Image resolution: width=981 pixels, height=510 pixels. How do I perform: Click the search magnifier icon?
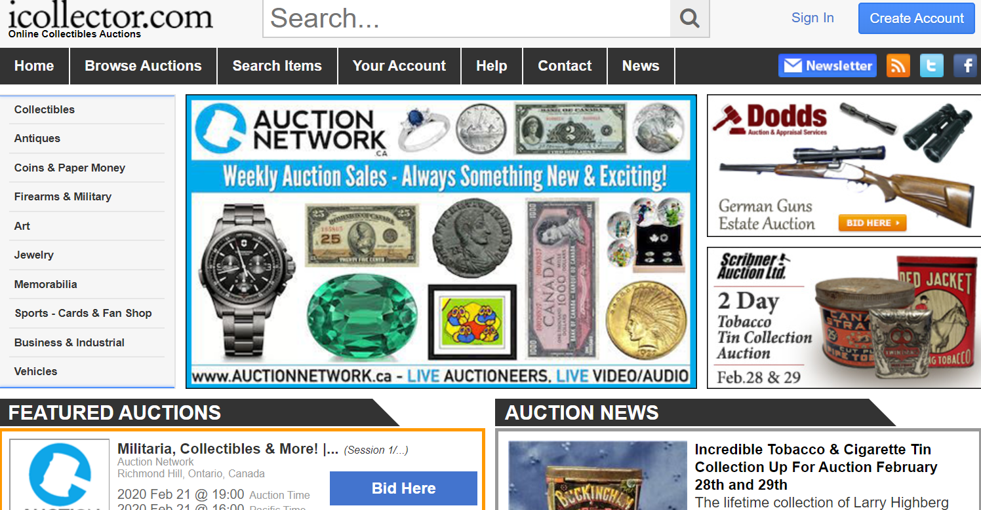(690, 18)
